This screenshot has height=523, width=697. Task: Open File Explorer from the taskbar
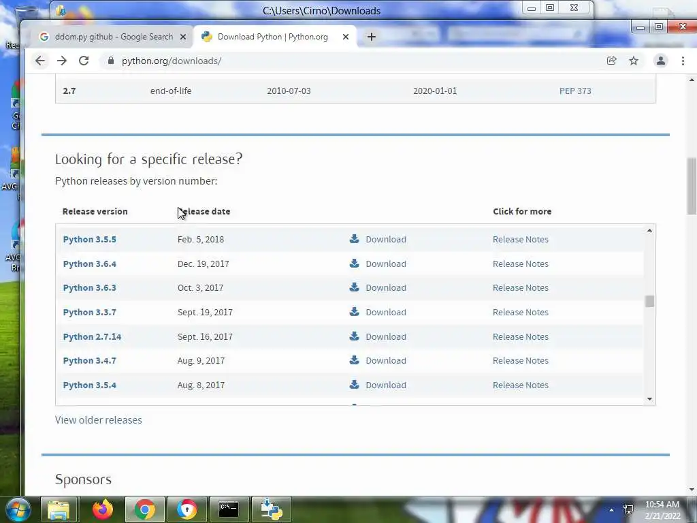[59, 509]
